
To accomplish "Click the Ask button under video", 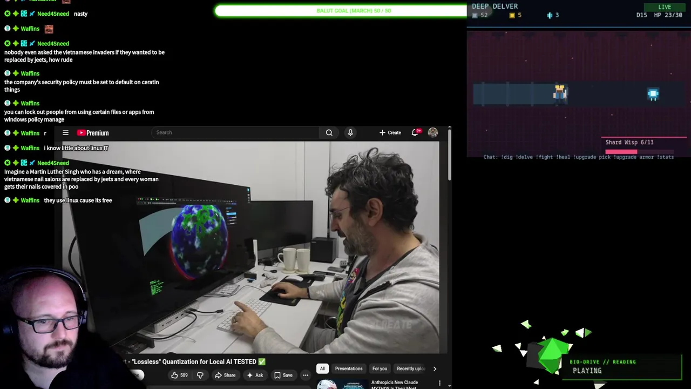I will tap(254, 375).
